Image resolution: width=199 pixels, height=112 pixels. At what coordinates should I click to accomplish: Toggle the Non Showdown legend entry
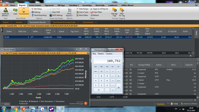coord(46,101)
